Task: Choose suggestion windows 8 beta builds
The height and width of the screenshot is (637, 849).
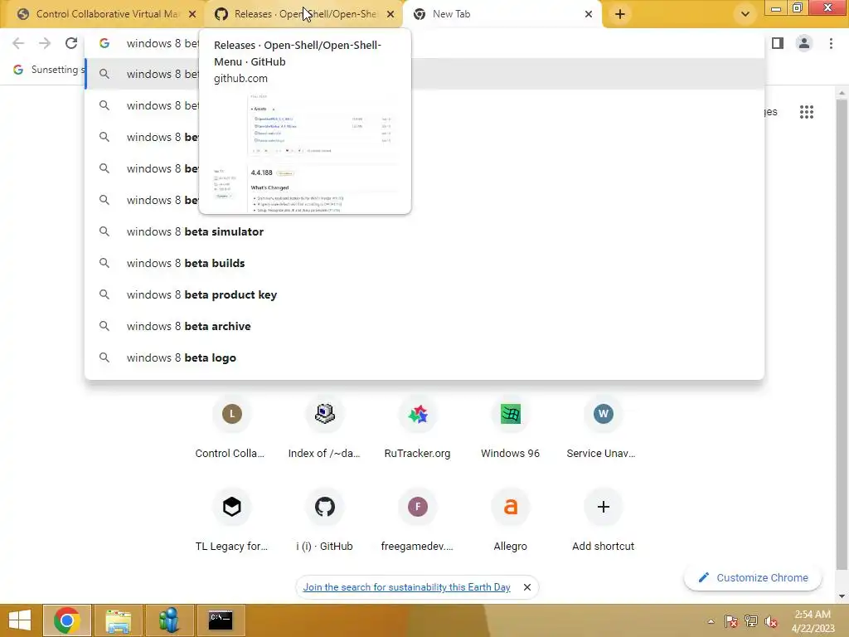Action: pos(424,263)
